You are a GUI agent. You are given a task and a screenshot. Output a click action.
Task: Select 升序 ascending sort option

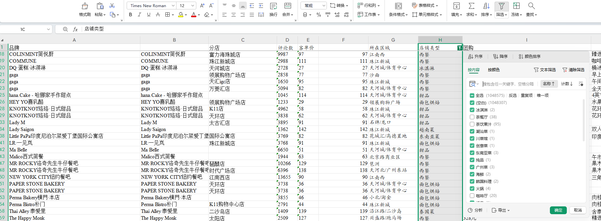point(475,57)
